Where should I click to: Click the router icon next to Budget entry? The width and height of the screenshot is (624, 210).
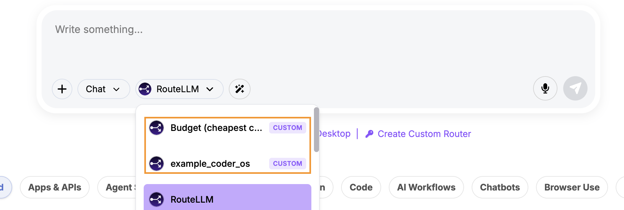pyautogui.click(x=156, y=128)
